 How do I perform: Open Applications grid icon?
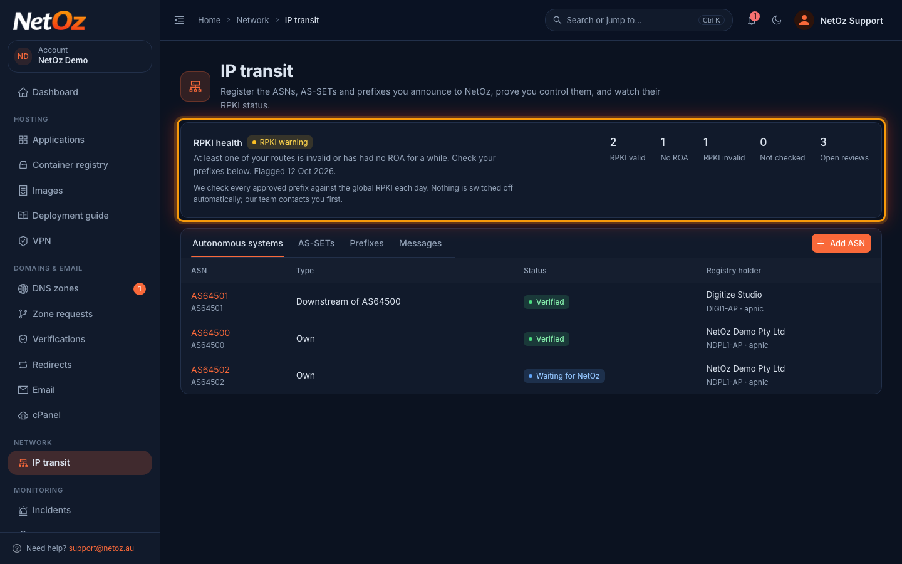[23, 140]
